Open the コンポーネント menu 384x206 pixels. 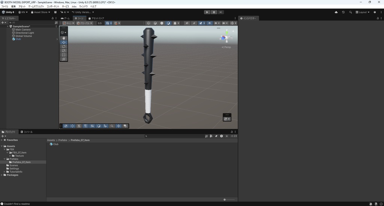click(x=53, y=6)
